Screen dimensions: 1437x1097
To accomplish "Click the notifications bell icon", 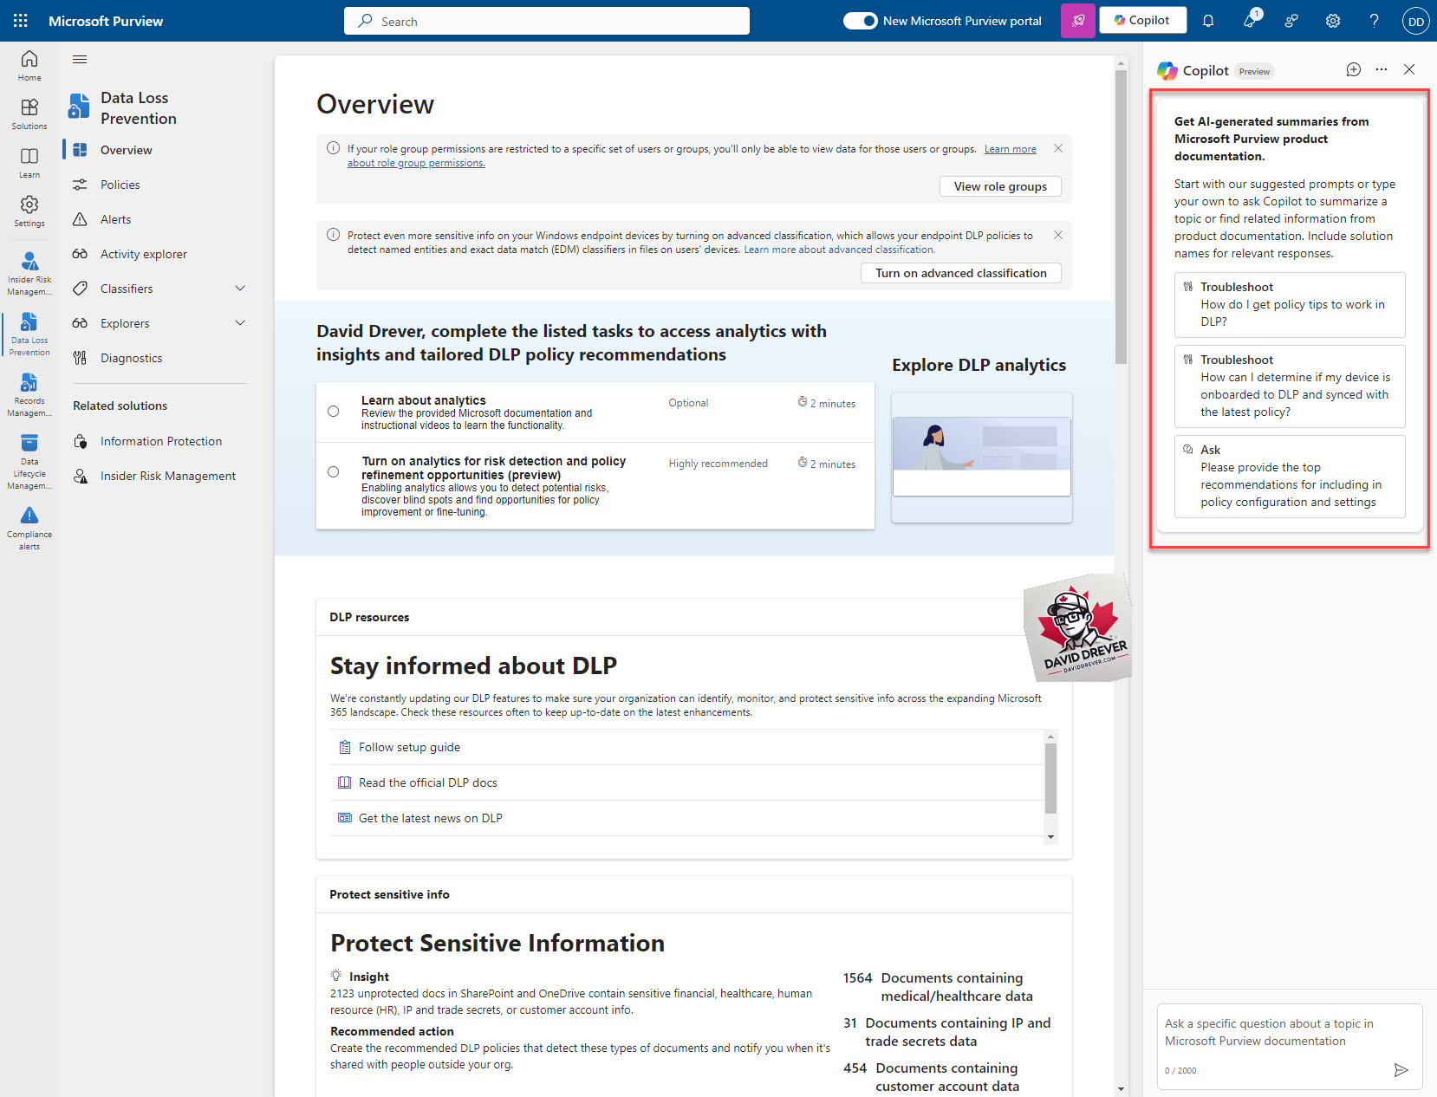I will (x=1208, y=21).
